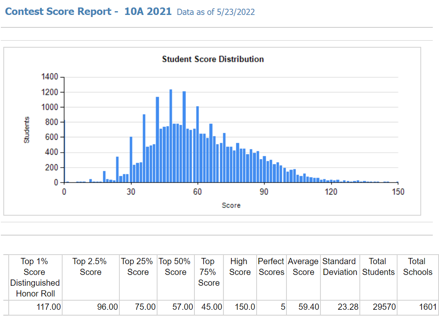Click the tallest histogram bar near score 48
The image size is (439, 316).
pyautogui.click(x=171, y=136)
